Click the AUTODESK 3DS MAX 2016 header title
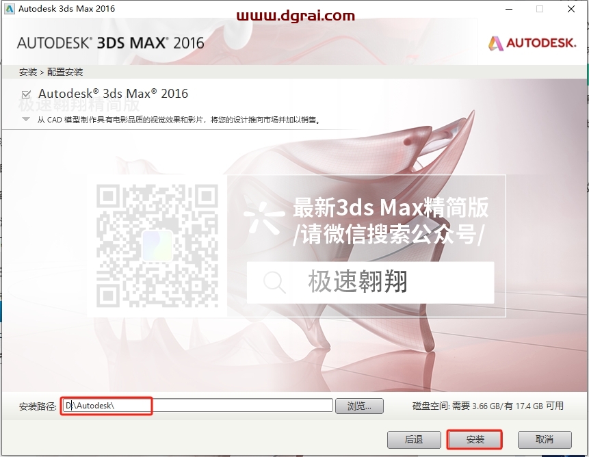This screenshot has width=589, height=457. (x=110, y=43)
